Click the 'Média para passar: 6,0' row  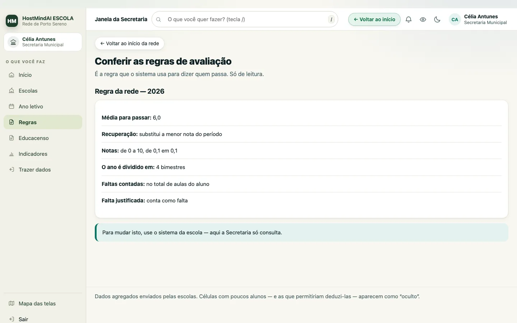click(x=302, y=118)
